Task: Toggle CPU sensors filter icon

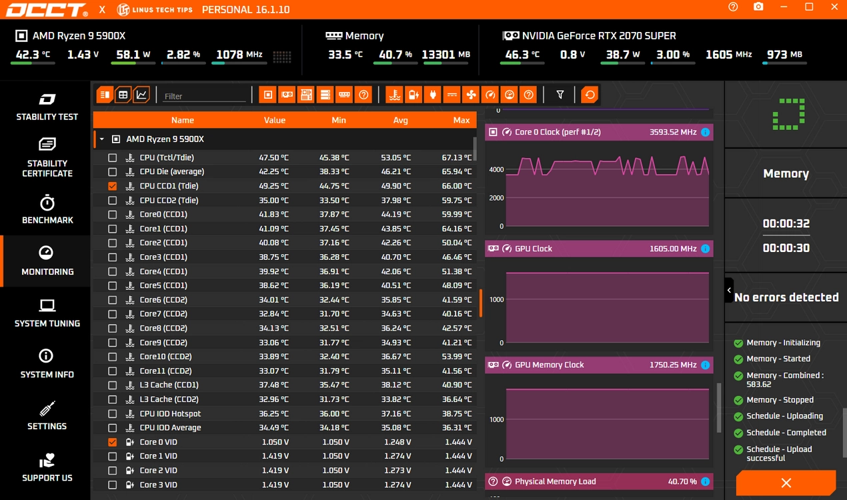Action: [267, 95]
